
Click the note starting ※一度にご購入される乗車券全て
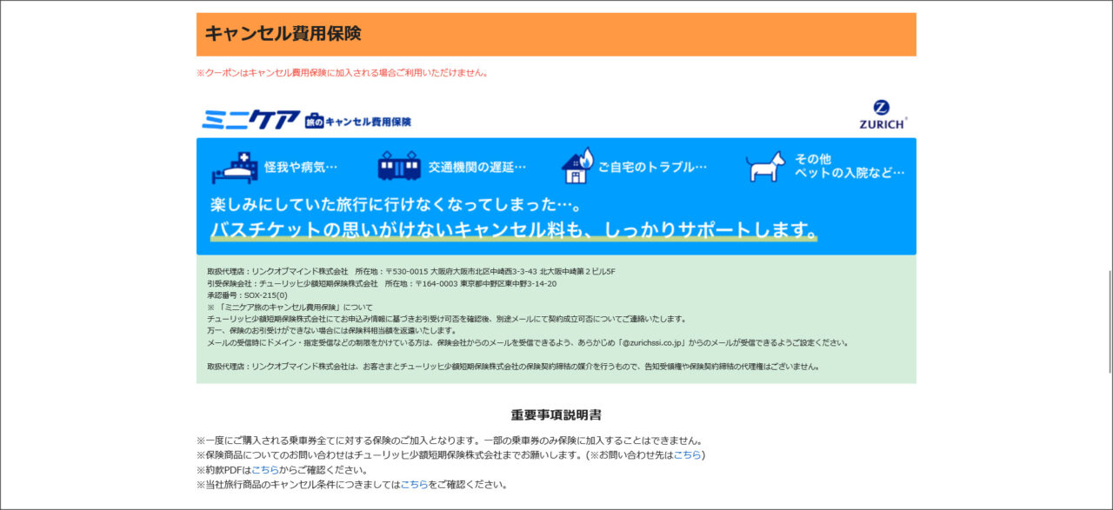coord(450,440)
